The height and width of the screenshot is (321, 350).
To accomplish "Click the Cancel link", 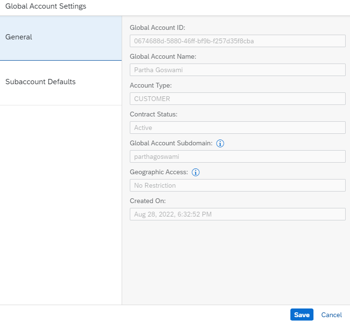I will (x=331, y=315).
